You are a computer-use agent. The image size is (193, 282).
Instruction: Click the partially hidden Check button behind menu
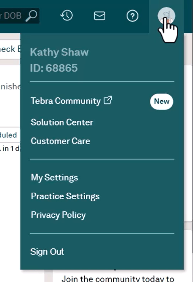[x=10, y=49]
